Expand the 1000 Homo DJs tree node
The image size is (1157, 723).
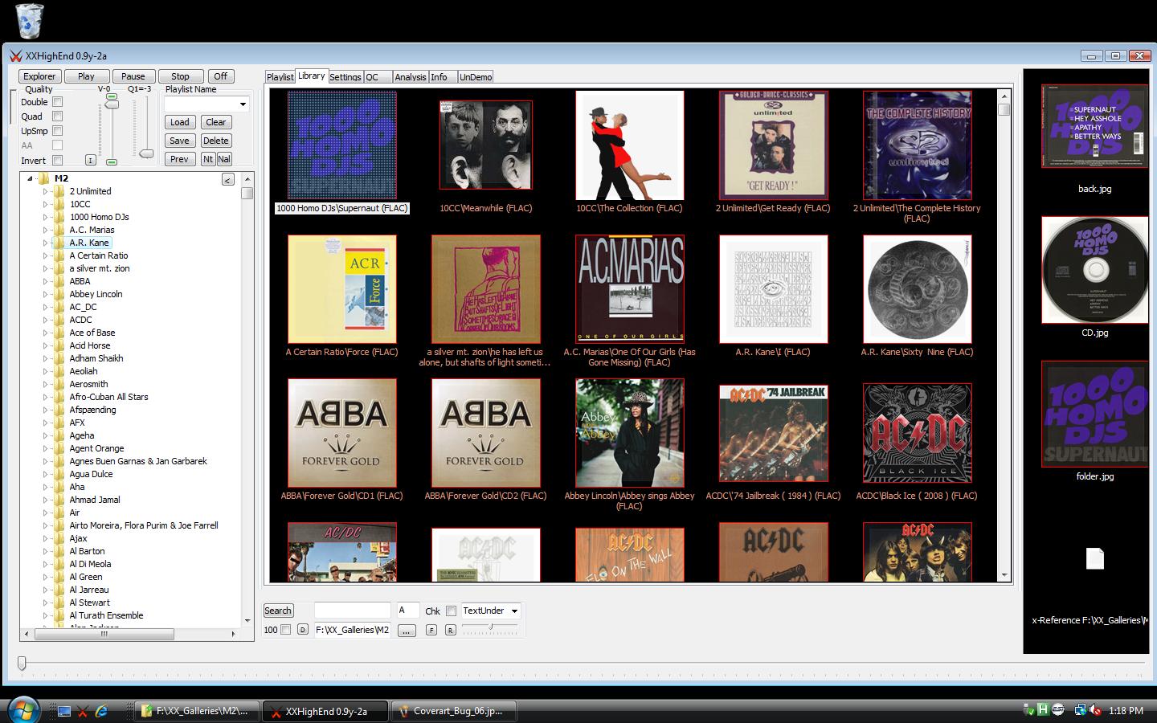46,217
